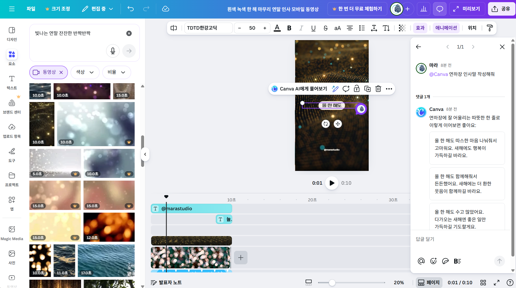Click the 미리보기 preview button
The width and height of the screenshot is (516, 288).
click(x=467, y=9)
